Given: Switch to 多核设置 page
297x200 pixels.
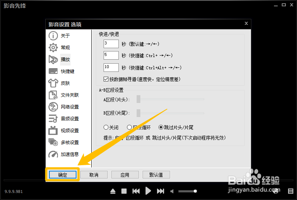Looking at the screenshot, I should pyautogui.click(x=70, y=142).
